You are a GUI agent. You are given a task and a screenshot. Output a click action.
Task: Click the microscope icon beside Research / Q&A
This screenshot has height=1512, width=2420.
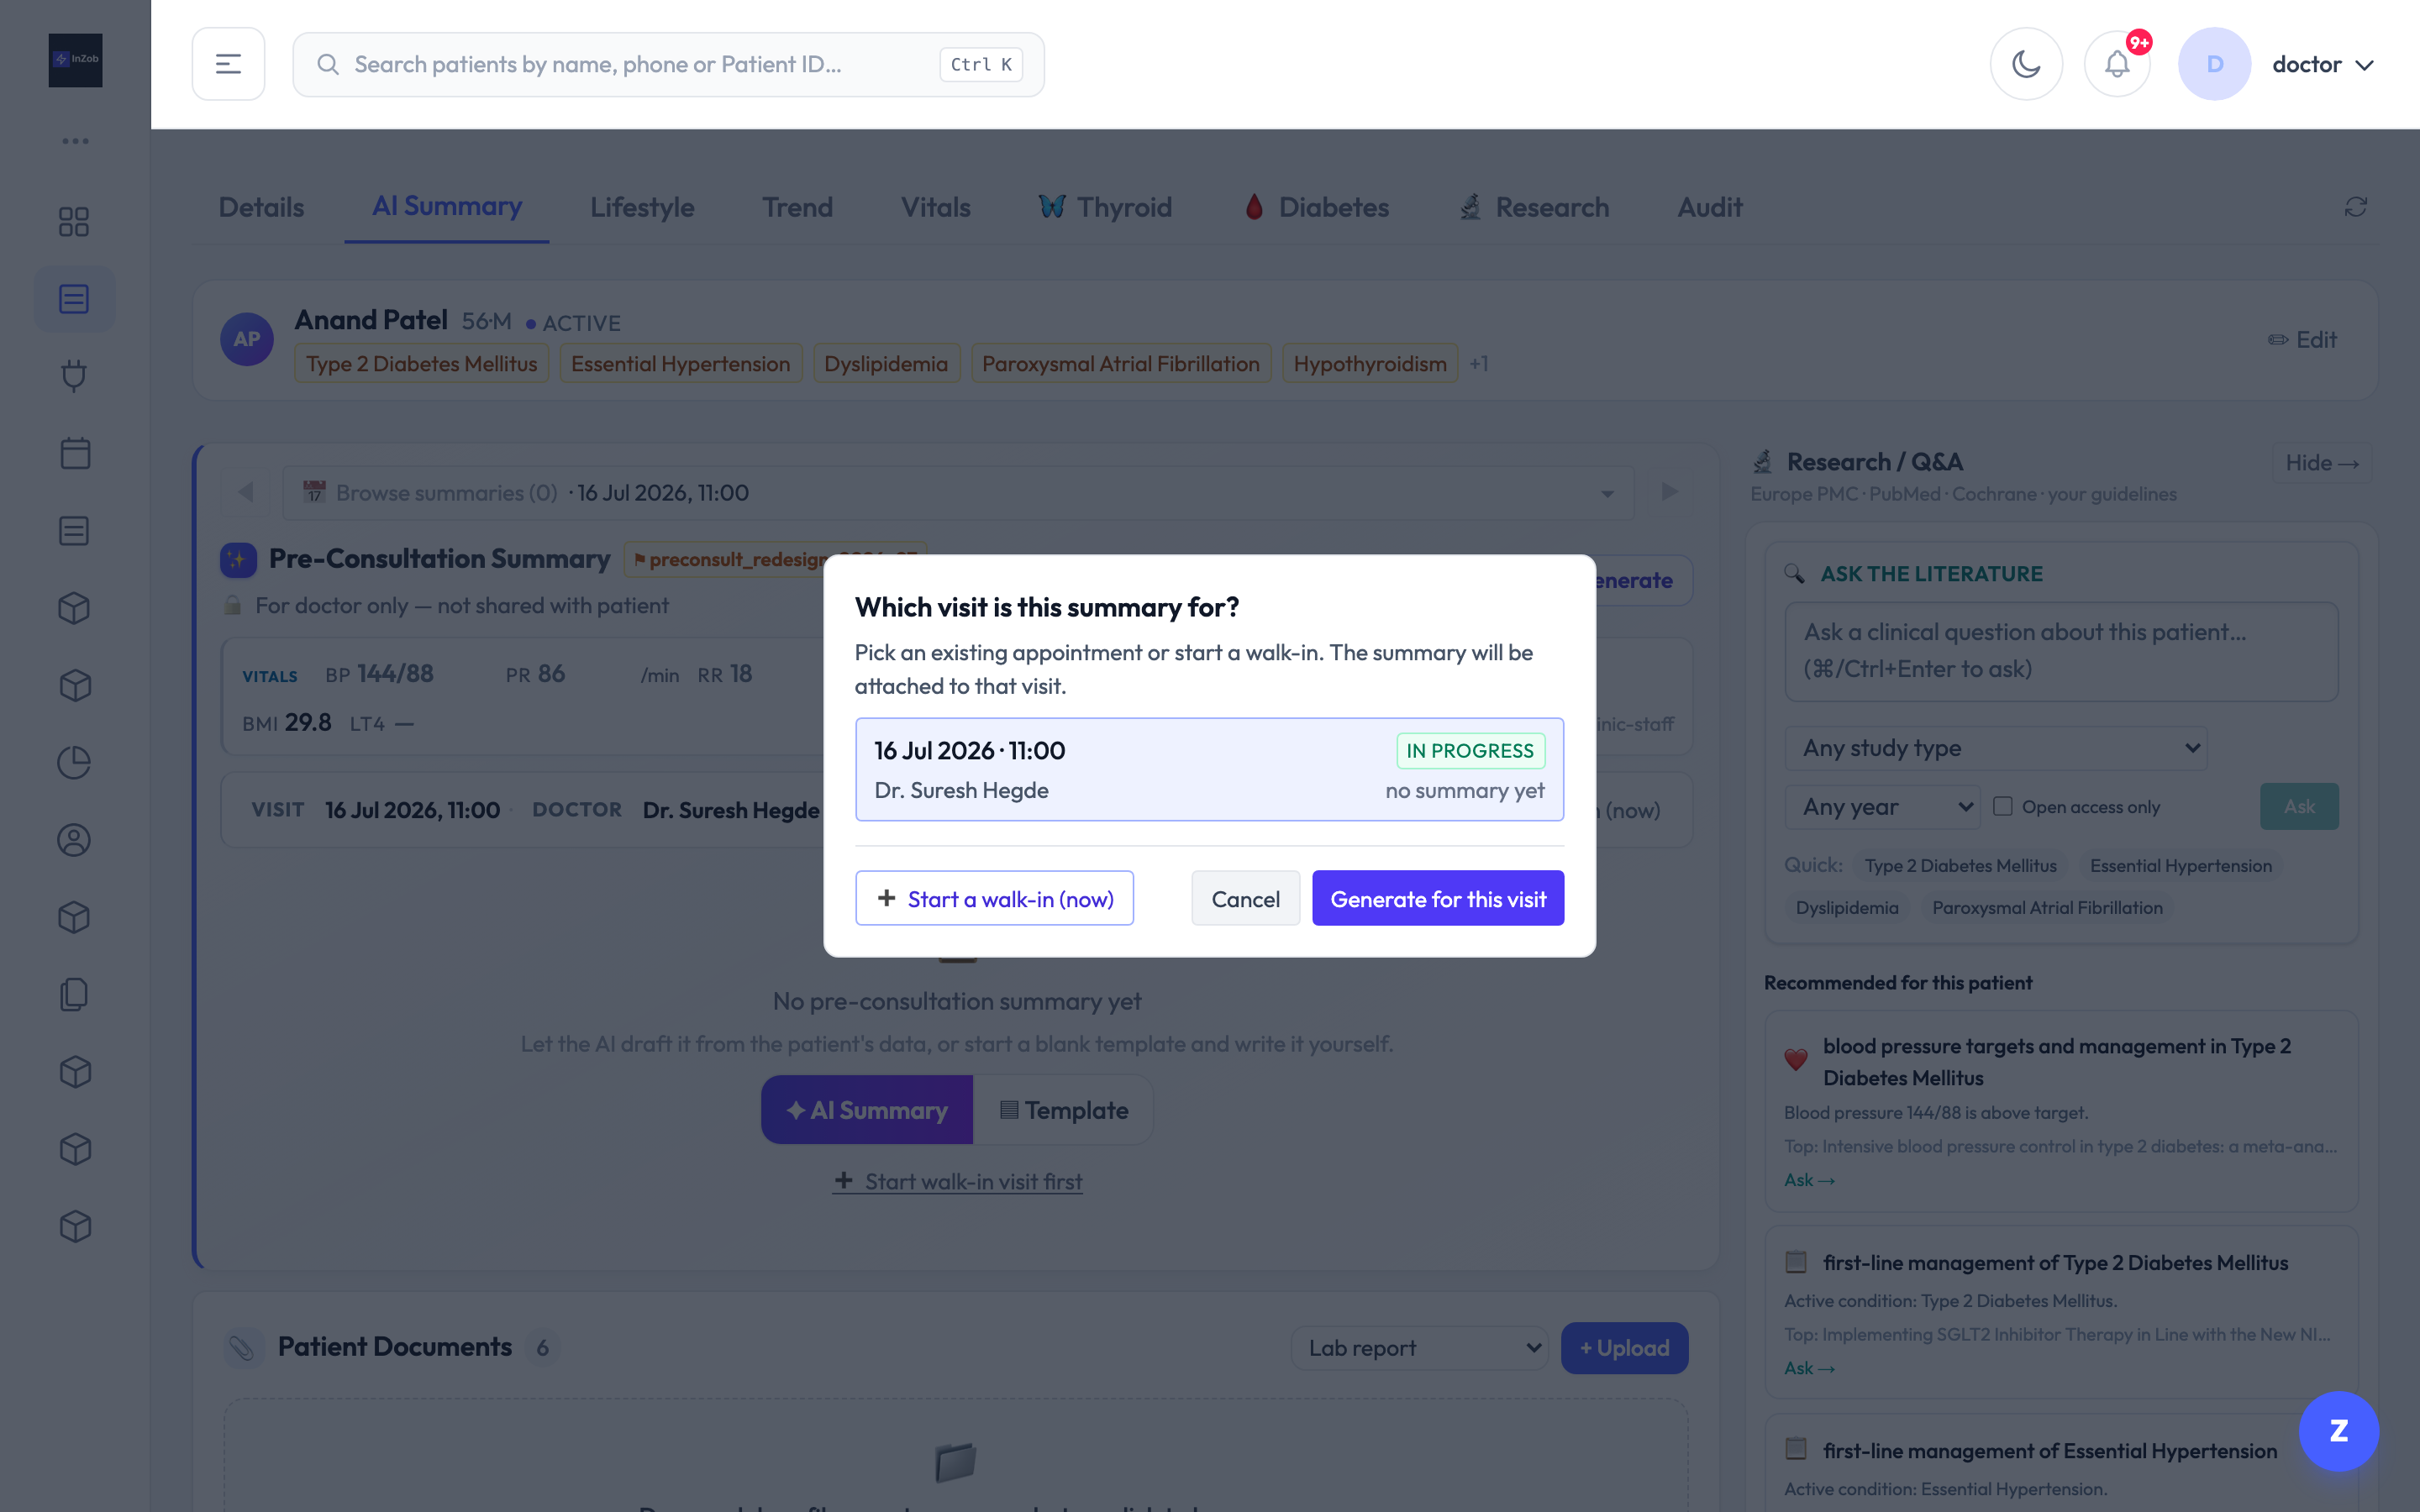[1763, 462]
